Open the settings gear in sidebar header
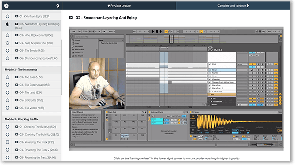 tap(58, 6)
